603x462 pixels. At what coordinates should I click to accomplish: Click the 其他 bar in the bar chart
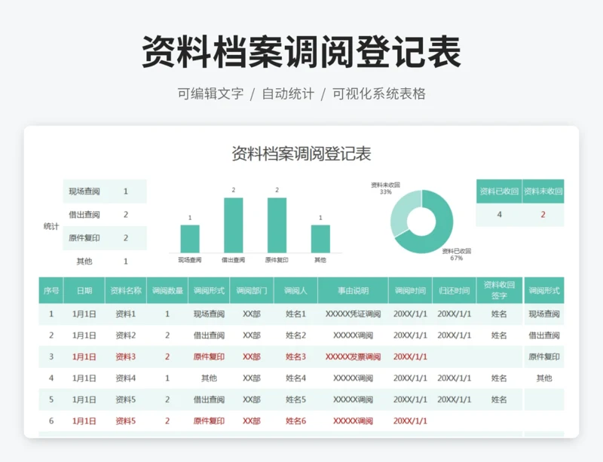[320, 239]
